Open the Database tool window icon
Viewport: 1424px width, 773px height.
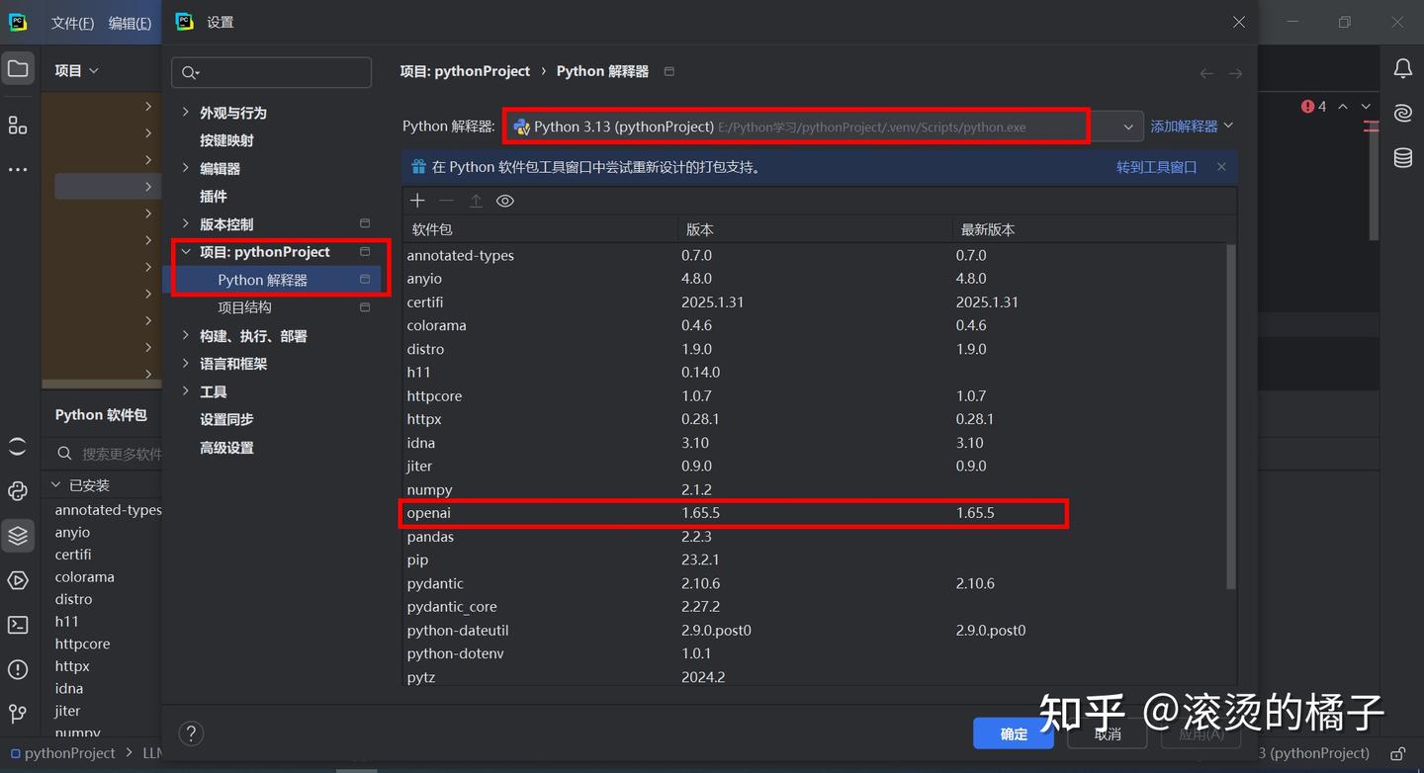(1403, 158)
